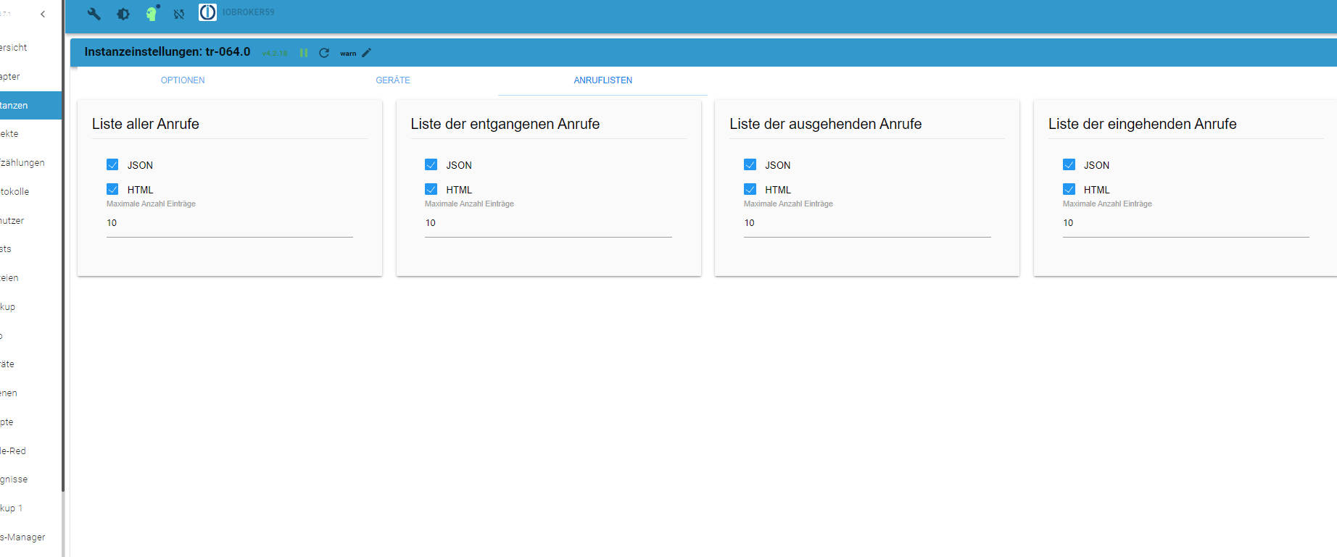Open the Node-Red sidebar item
Viewport: 1337px width, 557px height.
point(30,451)
